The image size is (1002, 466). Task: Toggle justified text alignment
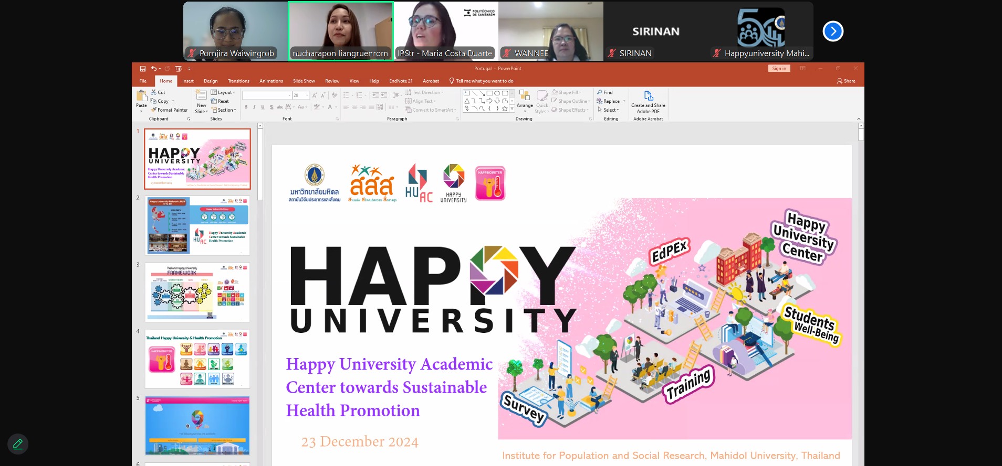click(371, 107)
